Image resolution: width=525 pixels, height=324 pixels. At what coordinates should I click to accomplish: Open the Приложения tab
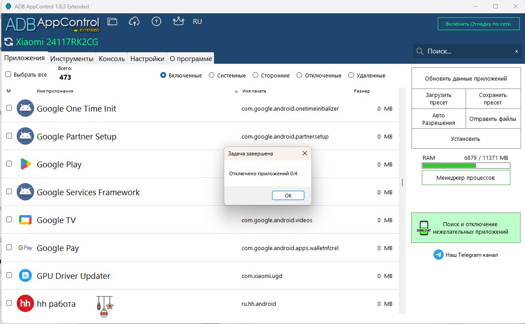[24, 58]
